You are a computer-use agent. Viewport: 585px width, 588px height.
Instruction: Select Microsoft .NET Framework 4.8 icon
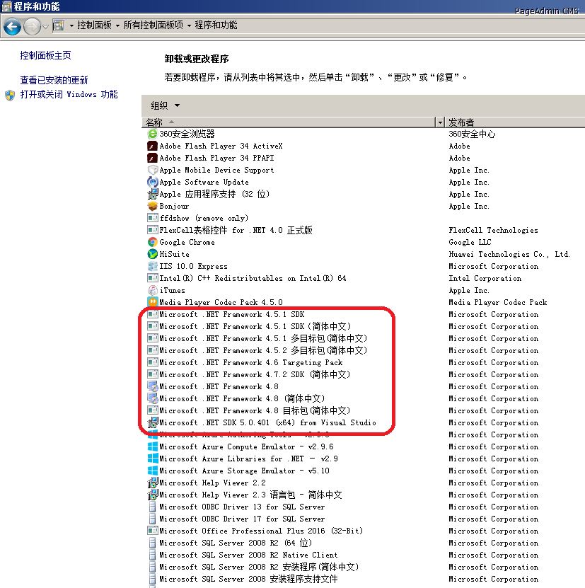[x=153, y=386]
